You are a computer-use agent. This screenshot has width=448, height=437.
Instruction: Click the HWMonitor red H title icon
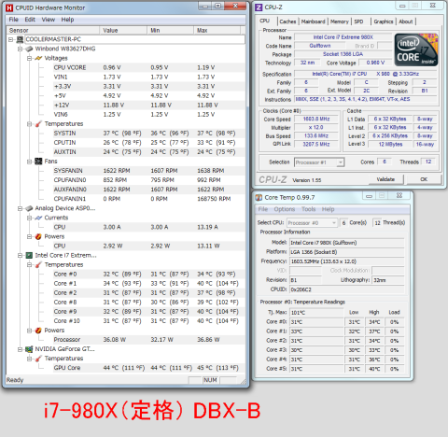point(9,7)
